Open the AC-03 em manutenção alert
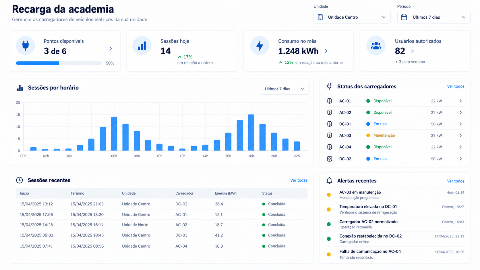 [395, 195]
